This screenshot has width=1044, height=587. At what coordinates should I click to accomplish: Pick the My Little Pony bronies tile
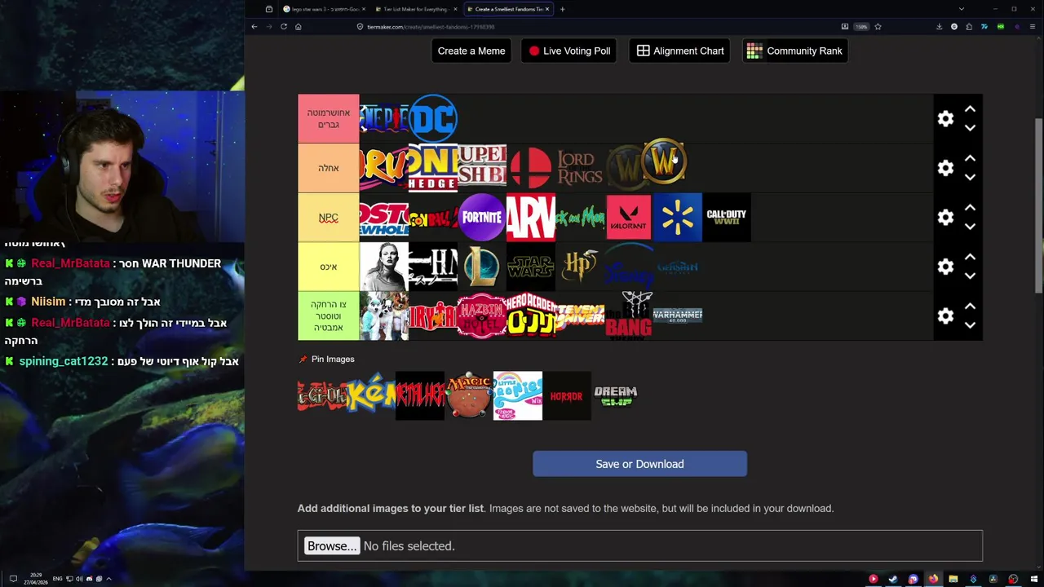click(518, 396)
